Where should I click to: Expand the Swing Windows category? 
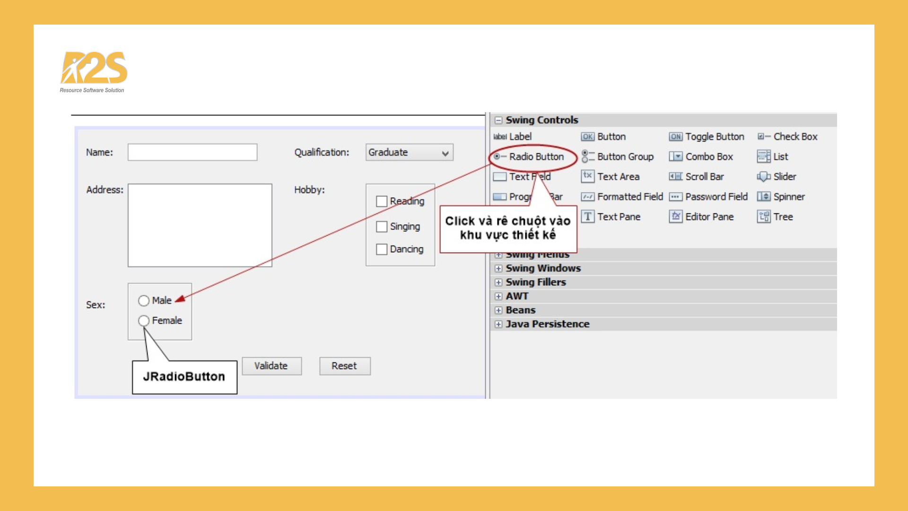click(498, 268)
